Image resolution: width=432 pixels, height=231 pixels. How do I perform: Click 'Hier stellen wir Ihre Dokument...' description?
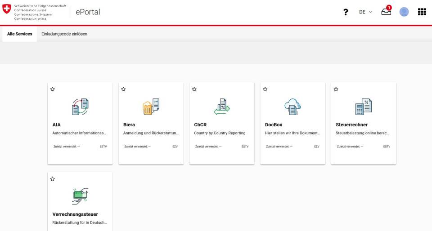tap(292, 133)
